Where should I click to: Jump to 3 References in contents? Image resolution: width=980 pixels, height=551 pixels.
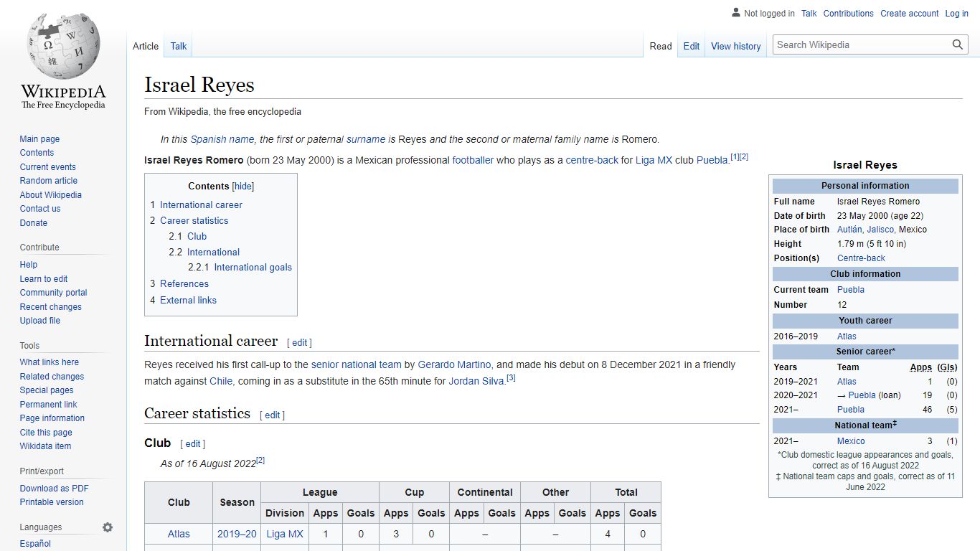(x=184, y=284)
